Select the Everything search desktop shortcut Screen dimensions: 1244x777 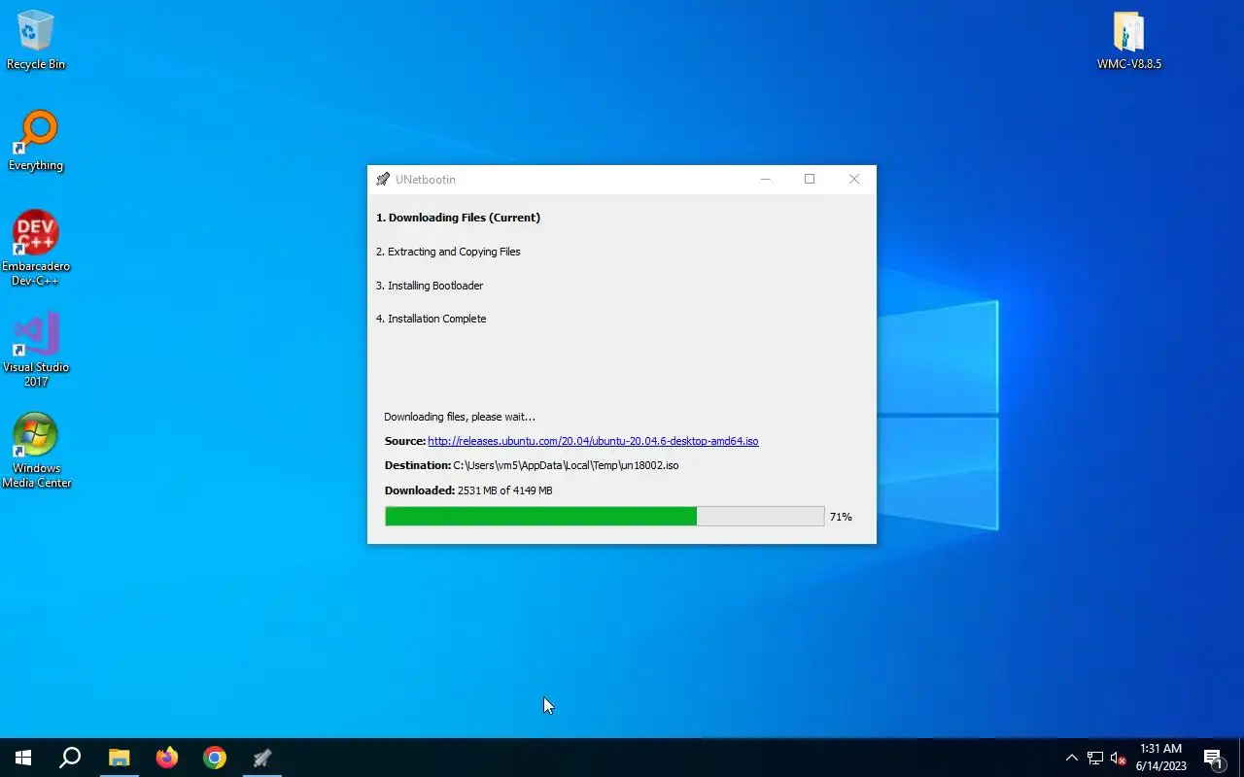tap(36, 142)
